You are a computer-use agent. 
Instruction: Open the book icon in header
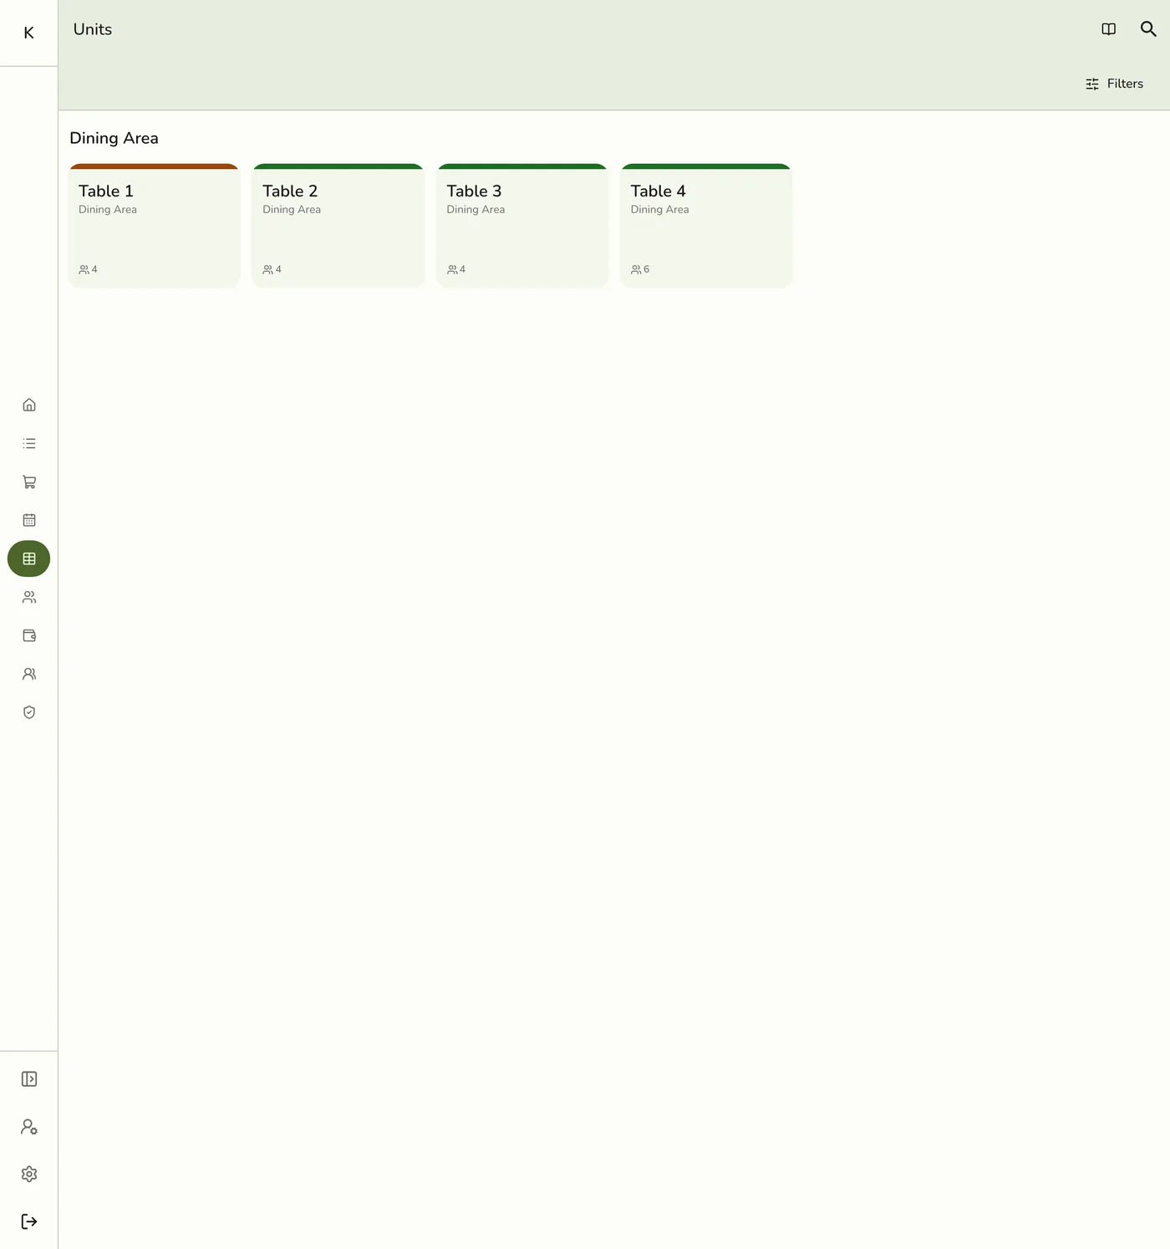pyautogui.click(x=1109, y=29)
